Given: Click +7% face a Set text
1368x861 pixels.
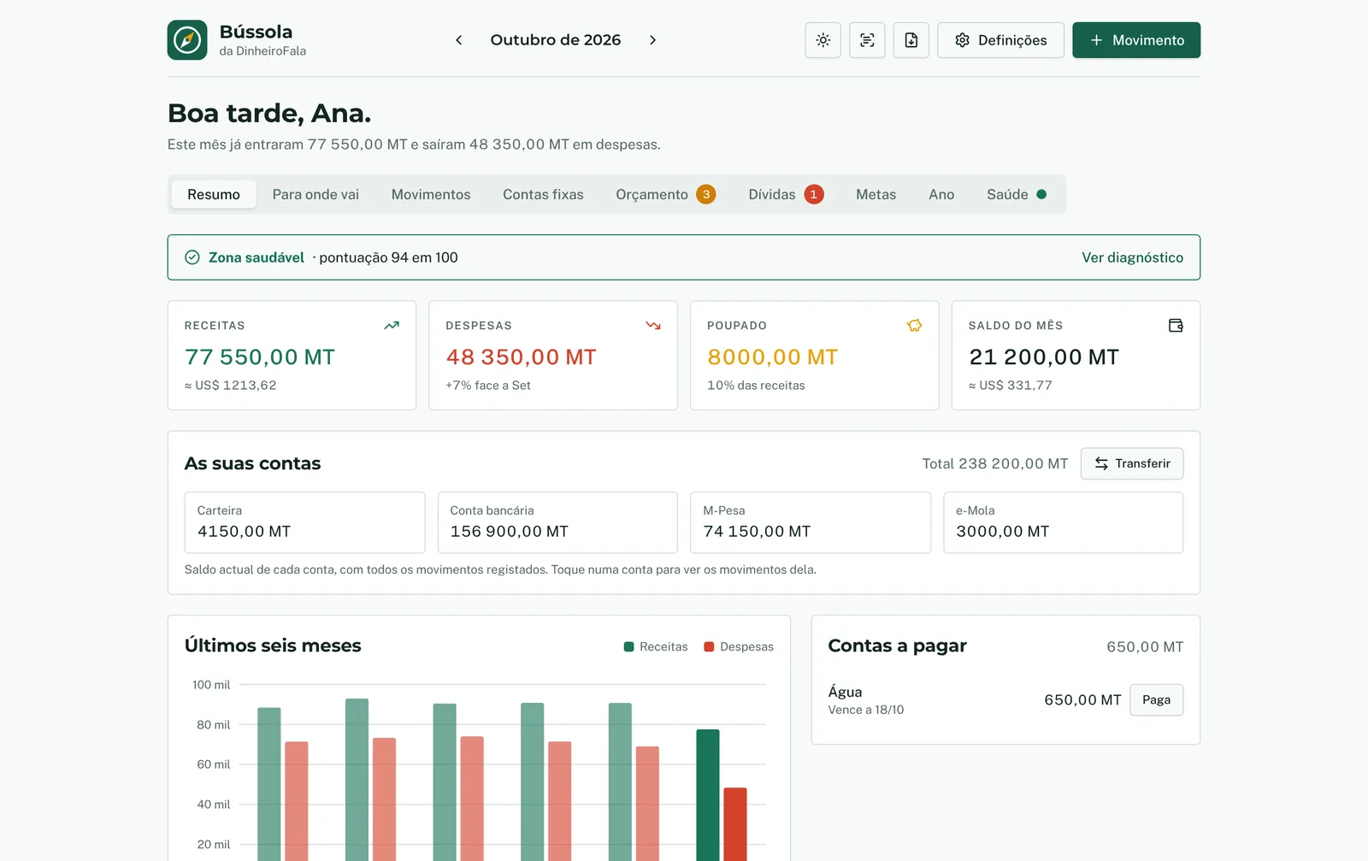Looking at the screenshot, I should (488, 386).
